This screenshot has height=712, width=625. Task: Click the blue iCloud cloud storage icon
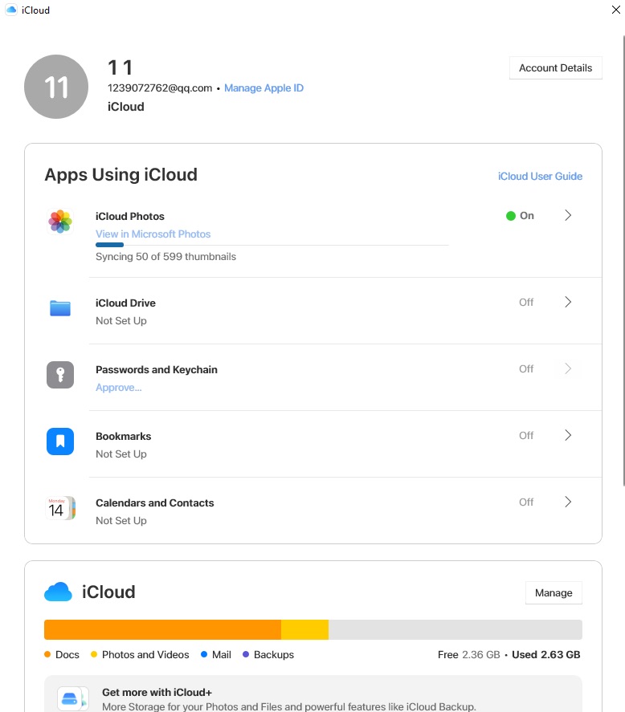59,592
